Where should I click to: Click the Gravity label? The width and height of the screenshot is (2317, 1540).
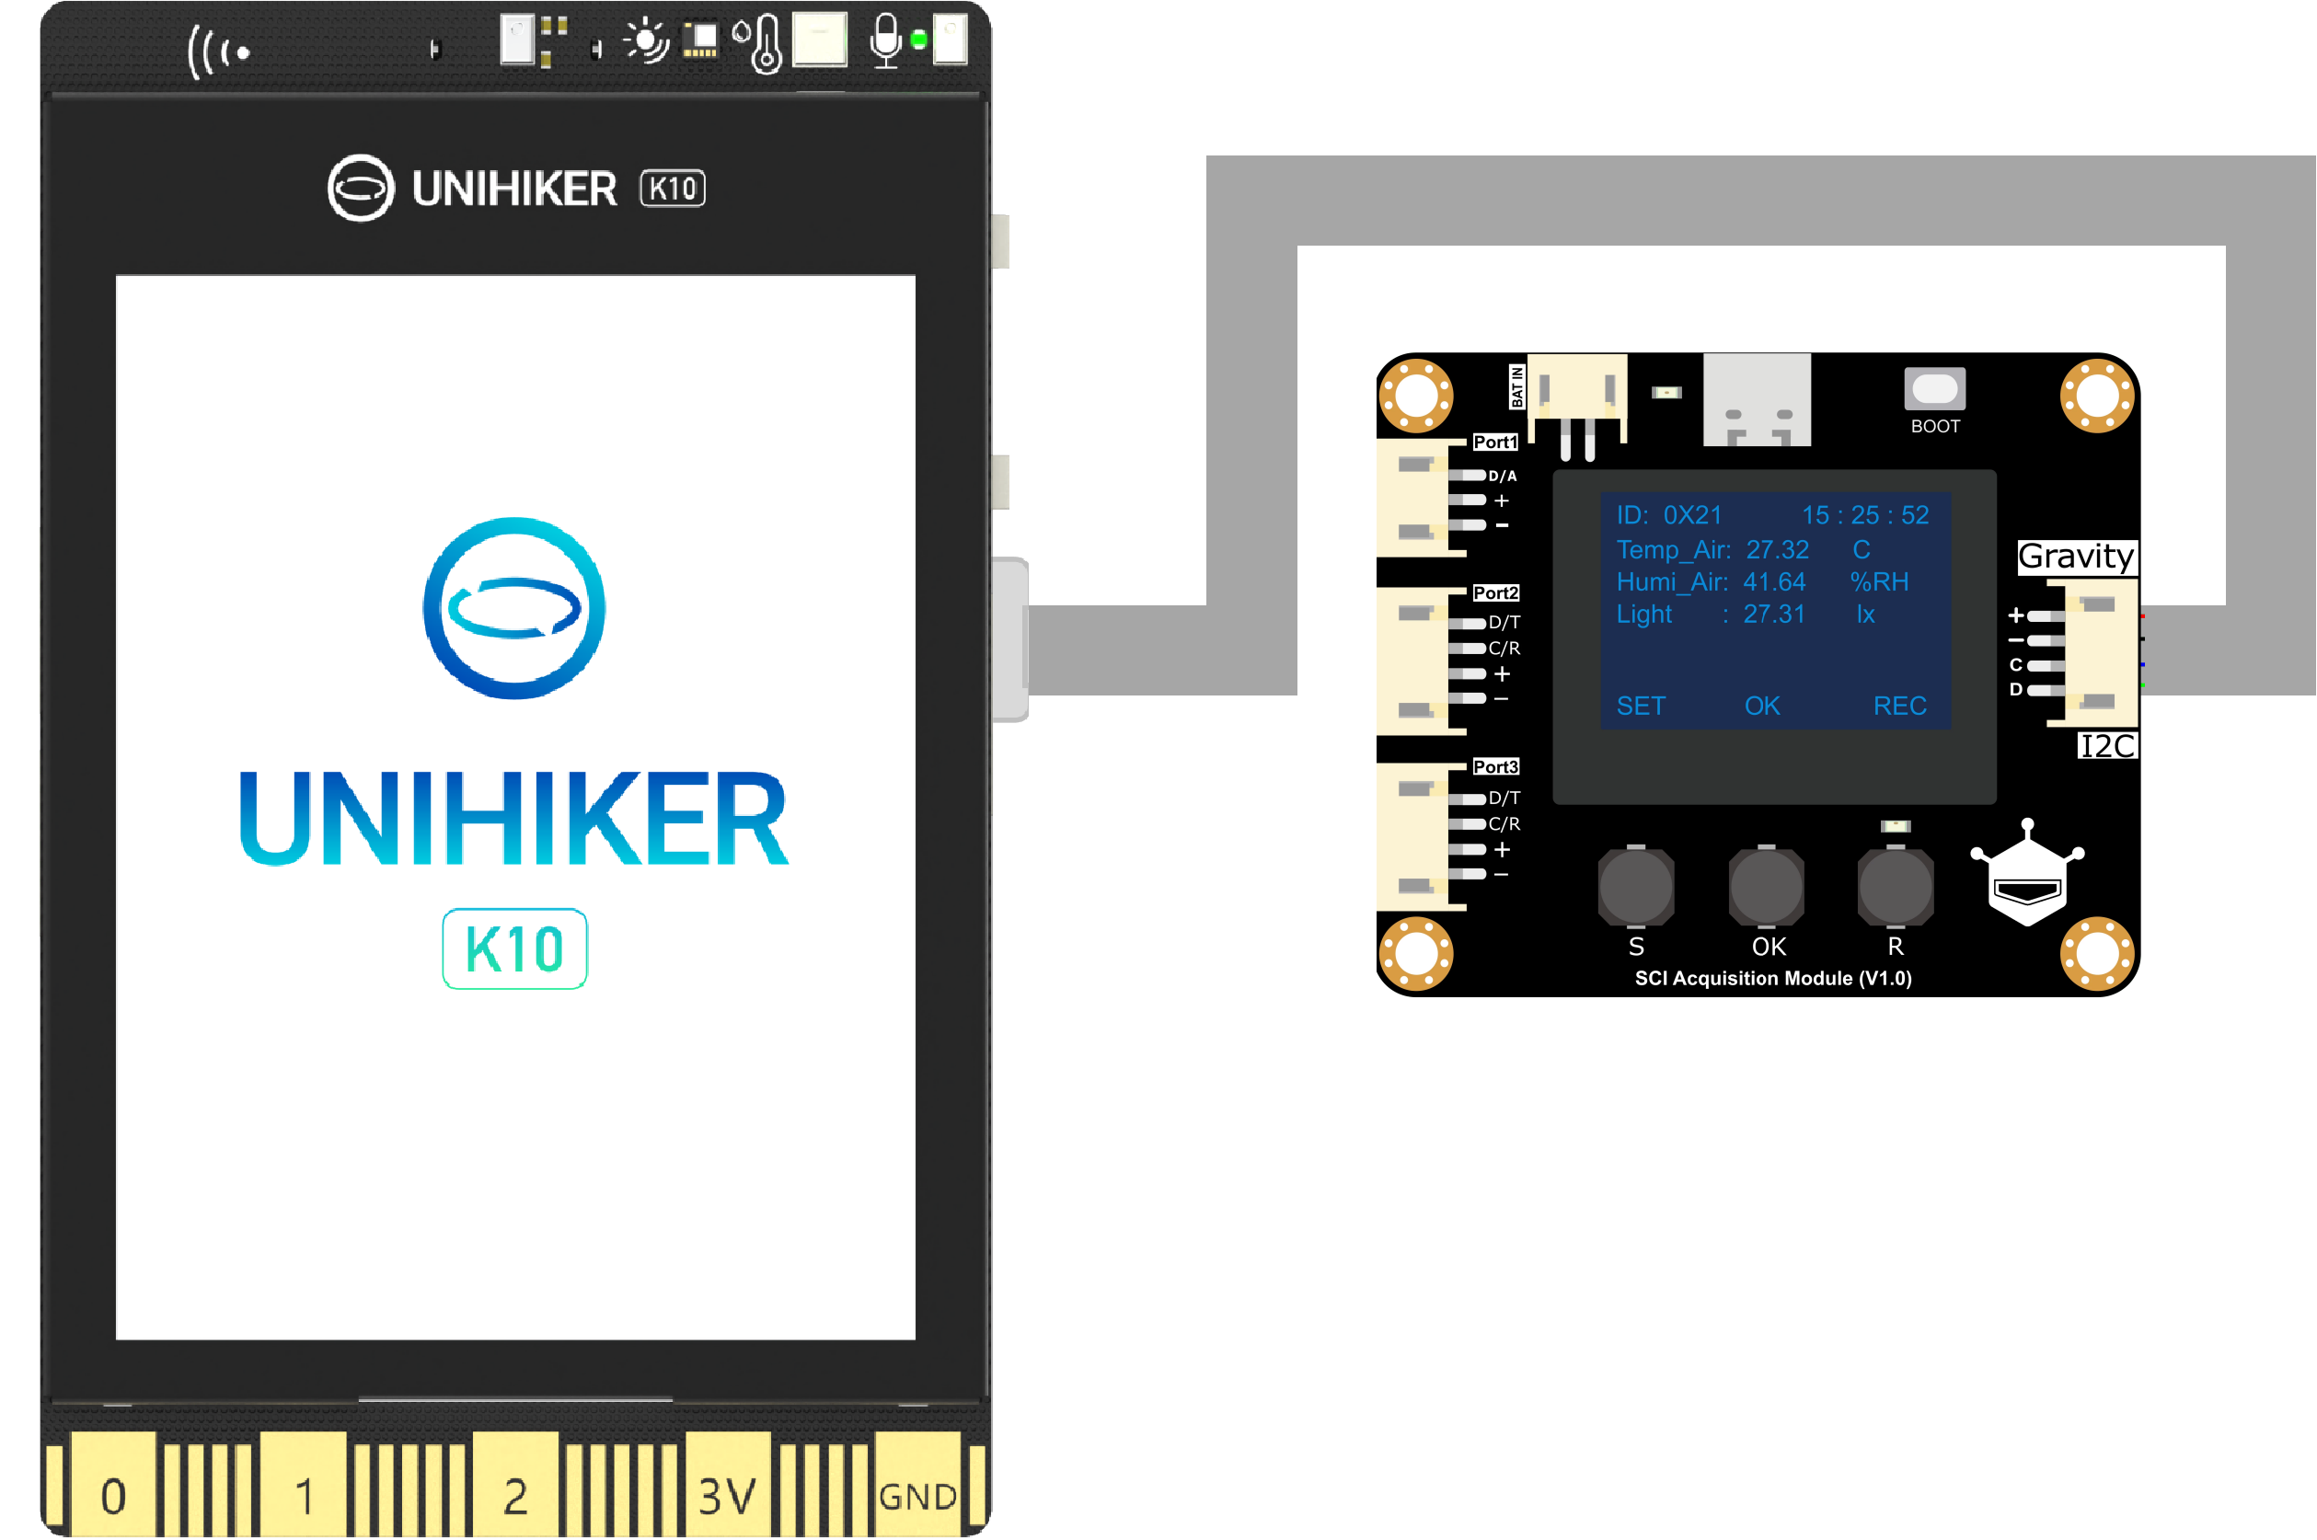click(2076, 557)
